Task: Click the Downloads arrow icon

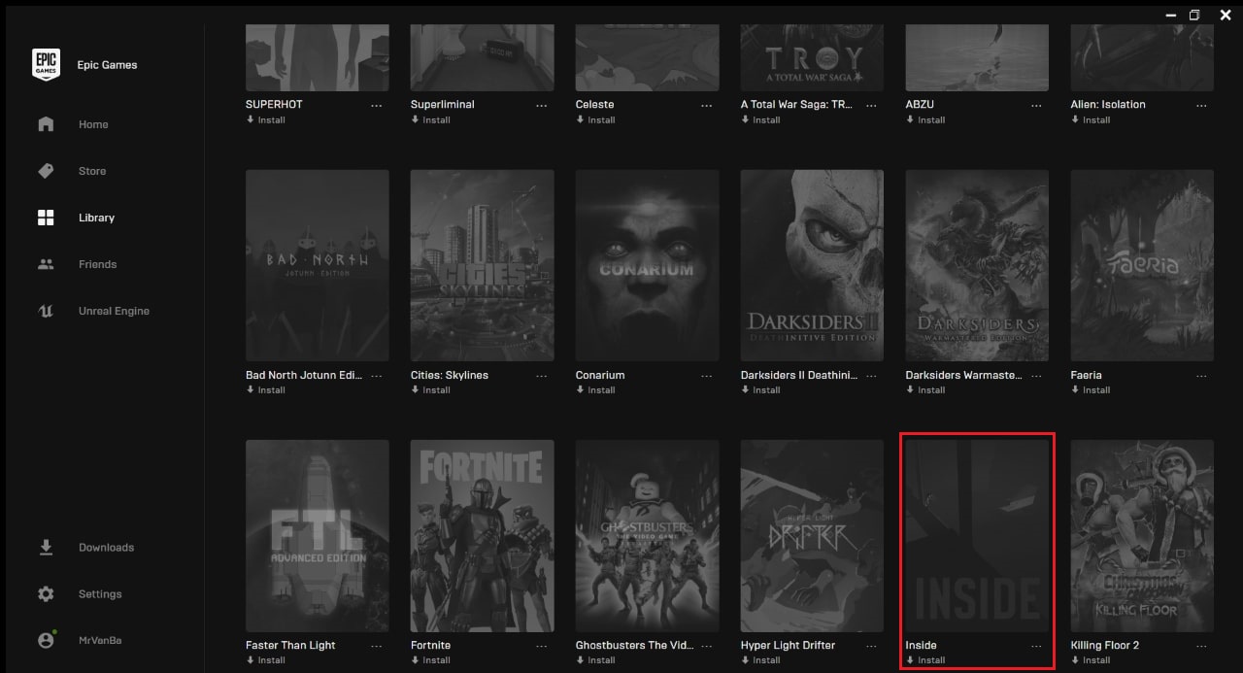Action: click(46, 548)
